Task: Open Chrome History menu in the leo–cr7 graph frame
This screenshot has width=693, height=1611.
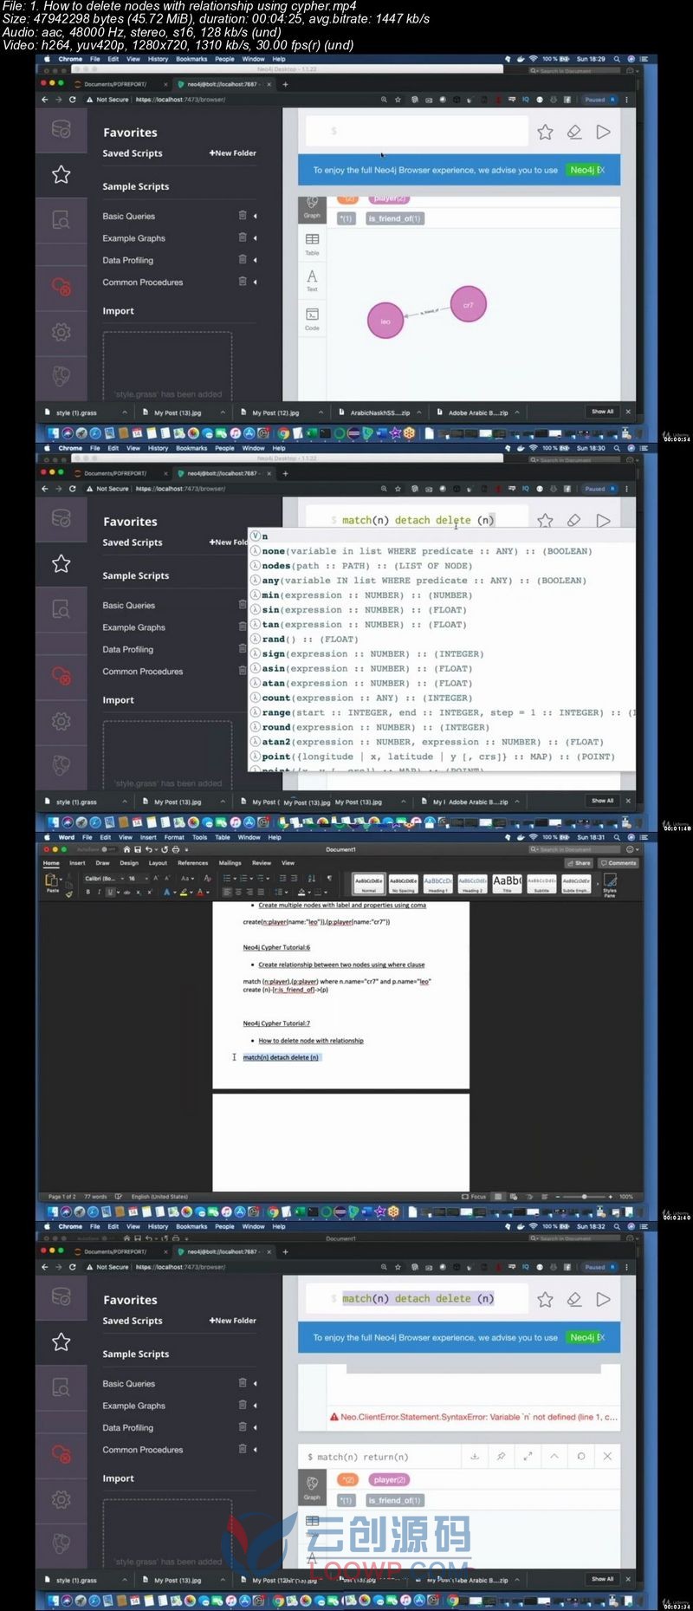Action: coord(158,59)
